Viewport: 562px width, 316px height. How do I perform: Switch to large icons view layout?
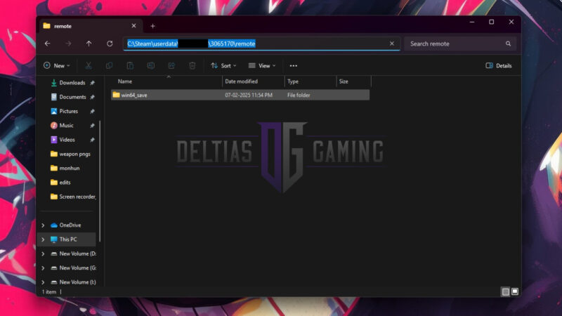pyautogui.click(x=515, y=291)
